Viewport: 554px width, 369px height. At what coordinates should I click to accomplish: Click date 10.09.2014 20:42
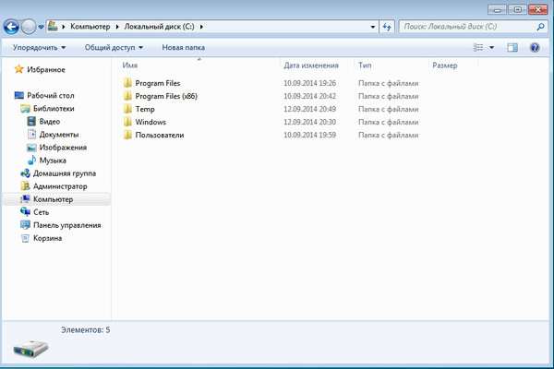309,96
